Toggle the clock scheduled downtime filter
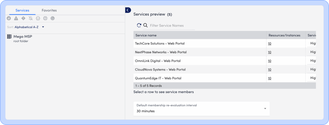 click(53, 18)
